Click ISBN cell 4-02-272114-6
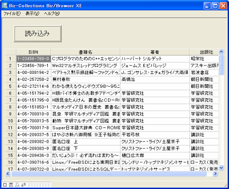 coord(33,86)
